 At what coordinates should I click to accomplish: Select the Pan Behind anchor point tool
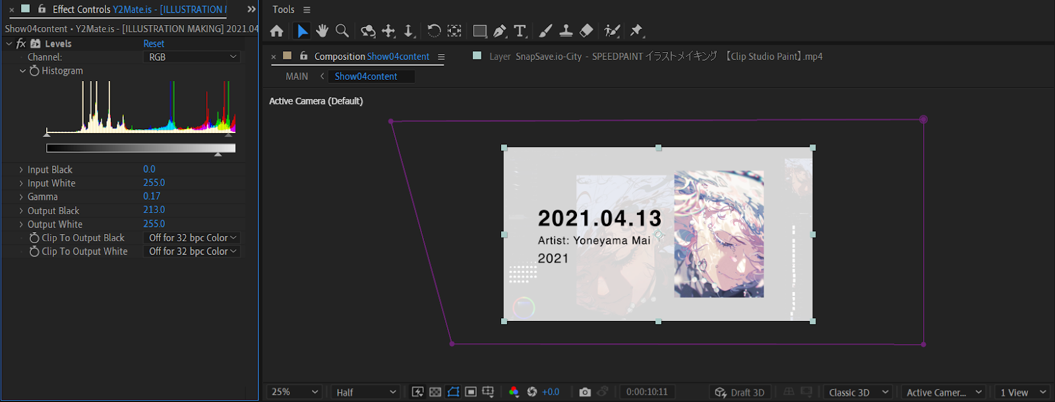coord(454,31)
